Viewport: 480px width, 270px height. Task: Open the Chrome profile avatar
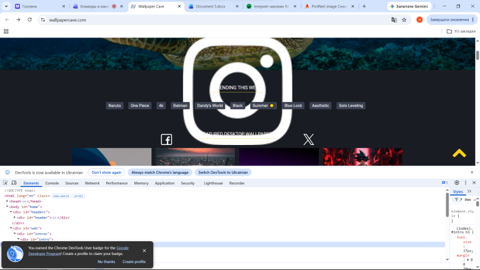(x=419, y=19)
